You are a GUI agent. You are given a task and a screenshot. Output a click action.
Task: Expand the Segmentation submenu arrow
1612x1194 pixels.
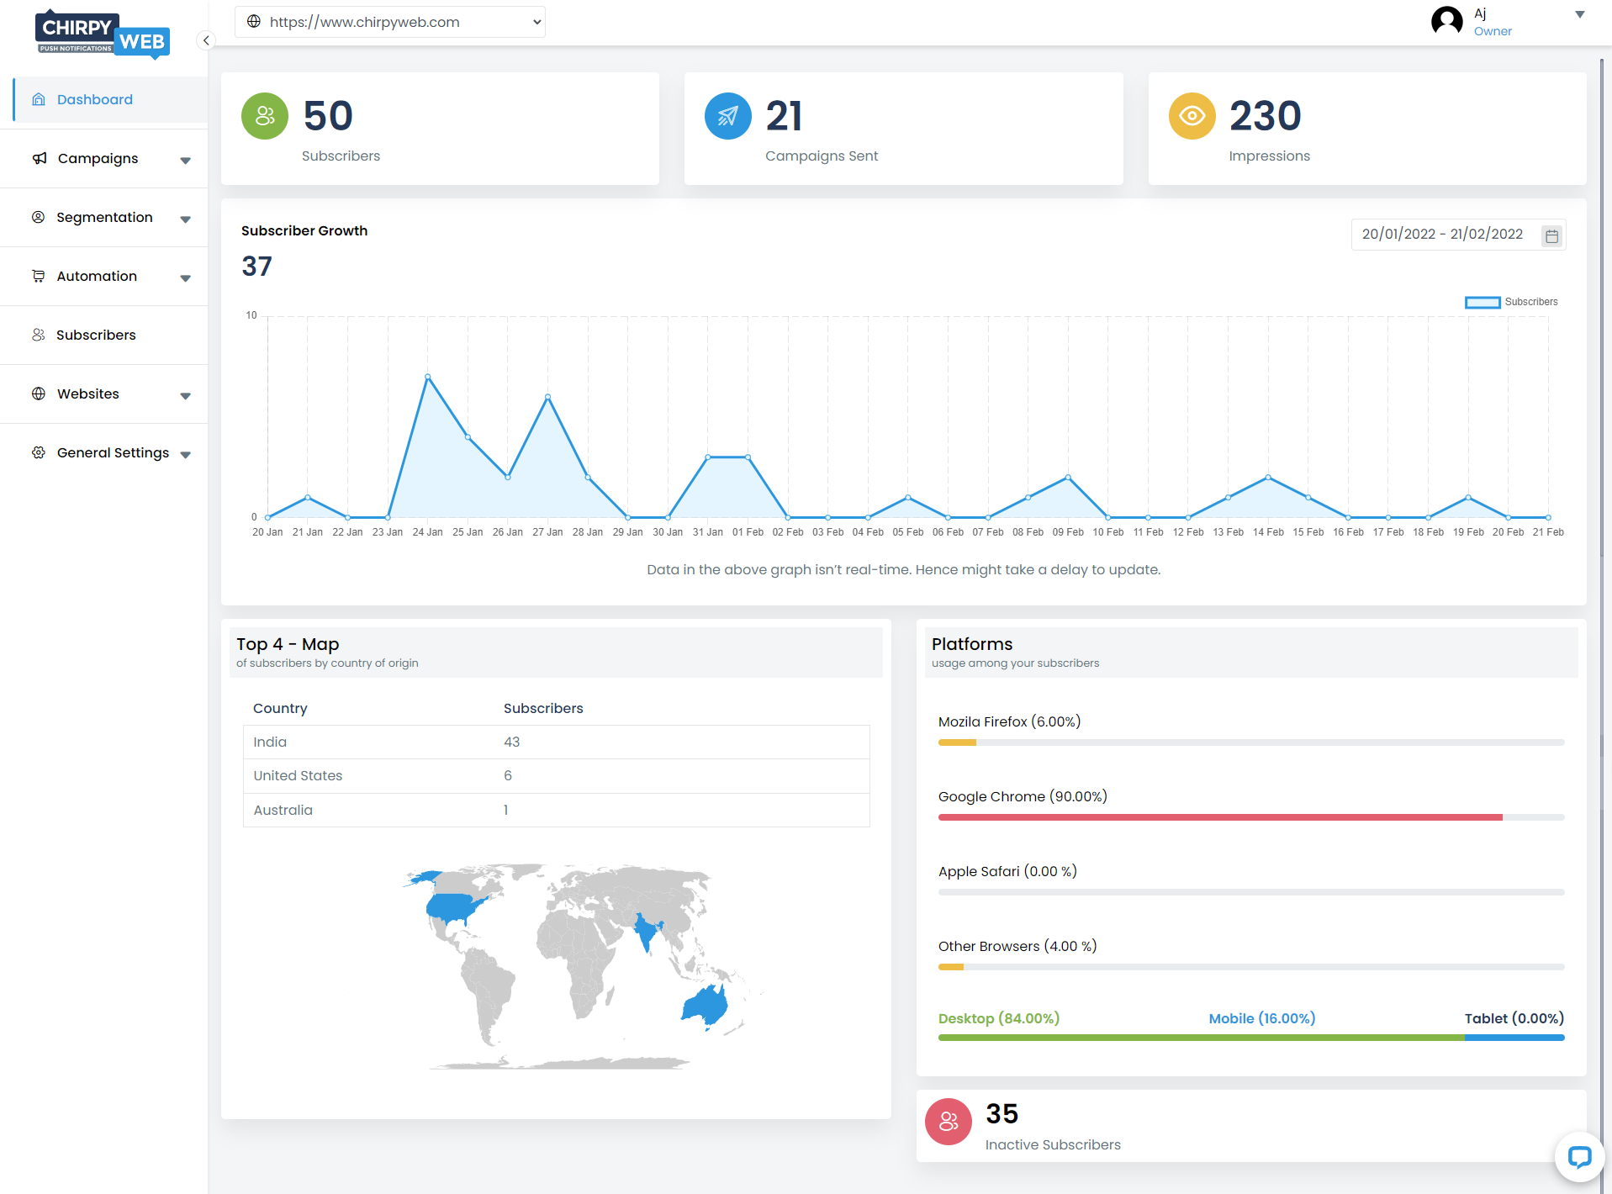point(186,219)
